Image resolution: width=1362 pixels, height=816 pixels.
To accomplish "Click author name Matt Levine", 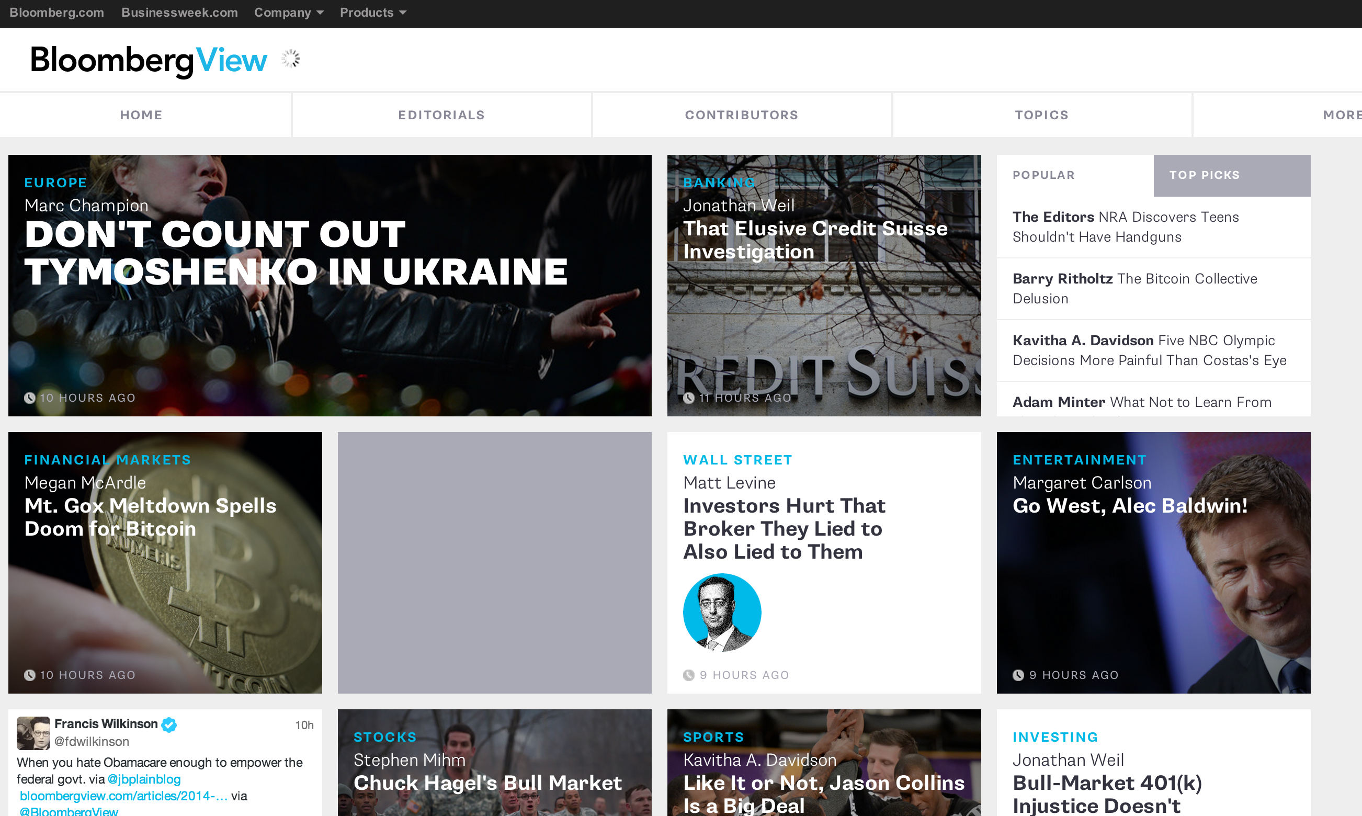I will (729, 483).
